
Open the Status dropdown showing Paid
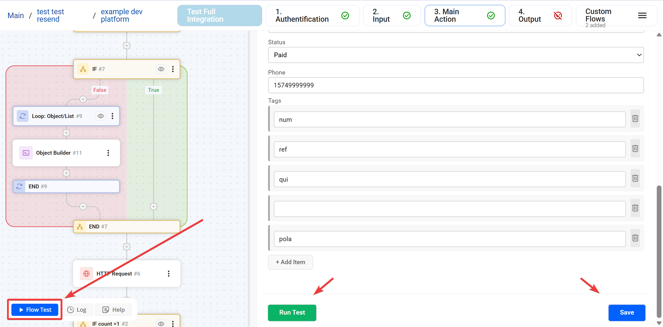point(456,55)
